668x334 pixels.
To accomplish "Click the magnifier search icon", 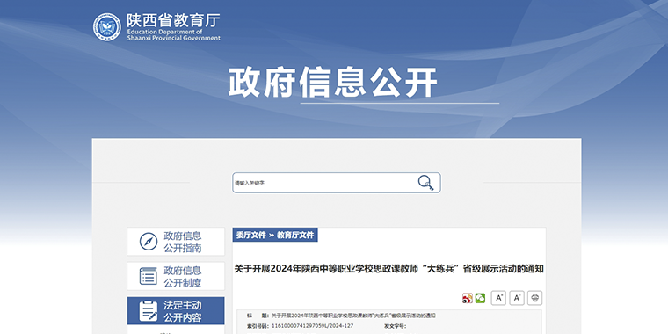I will pos(425,183).
